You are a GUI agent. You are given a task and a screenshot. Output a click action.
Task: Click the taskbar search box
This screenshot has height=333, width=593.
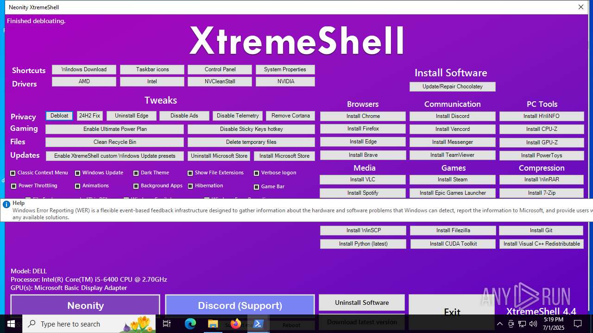(89, 324)
